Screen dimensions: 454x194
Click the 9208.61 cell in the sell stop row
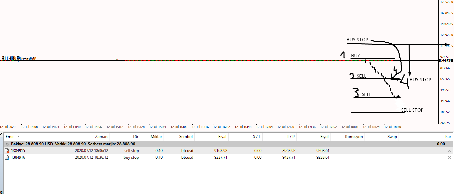pyautogui.click(x=323, y=151)
